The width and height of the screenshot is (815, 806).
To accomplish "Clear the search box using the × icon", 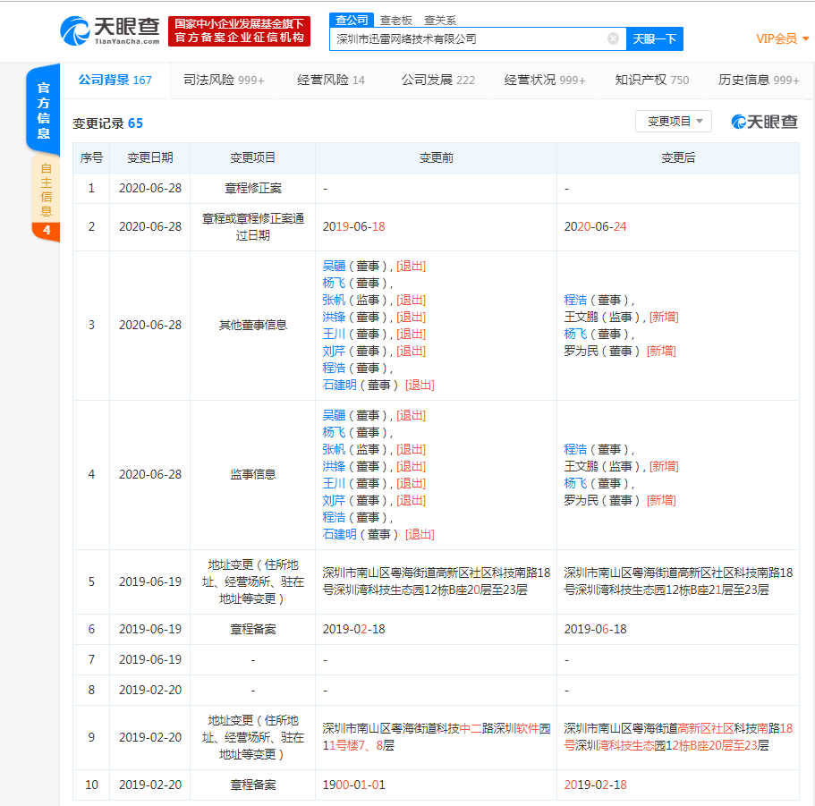I will tap(613, 38).
